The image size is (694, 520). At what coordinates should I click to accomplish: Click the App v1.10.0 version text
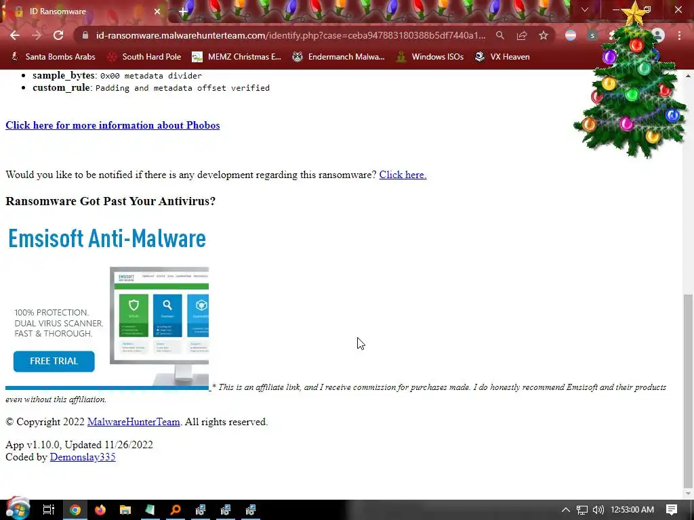point(79,445)
